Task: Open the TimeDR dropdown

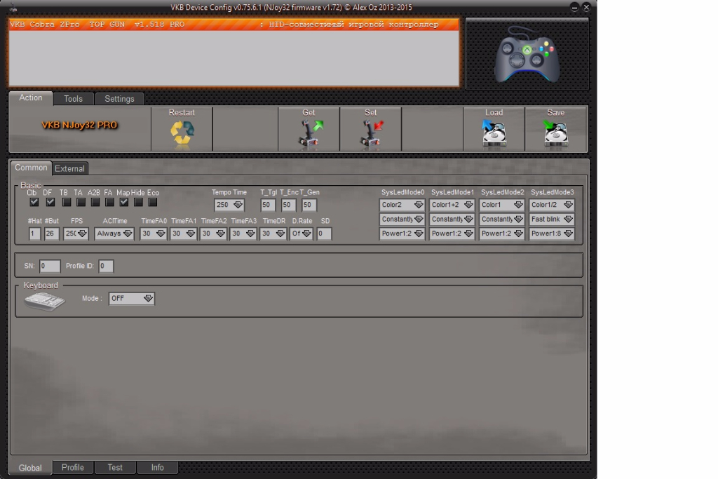Action: click(273, 234)
